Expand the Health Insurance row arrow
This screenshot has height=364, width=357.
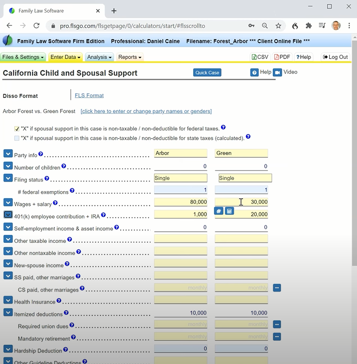(x=8, y=301)
